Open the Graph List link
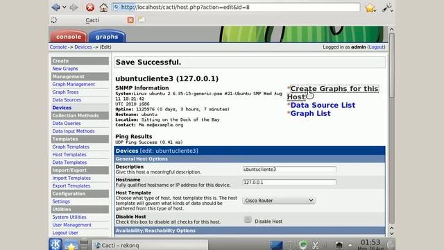The height and width of the screenshot is (250, 444). (x=310, y=113)
